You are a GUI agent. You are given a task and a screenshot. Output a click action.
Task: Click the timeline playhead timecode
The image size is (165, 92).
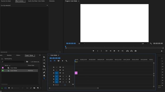55,58
